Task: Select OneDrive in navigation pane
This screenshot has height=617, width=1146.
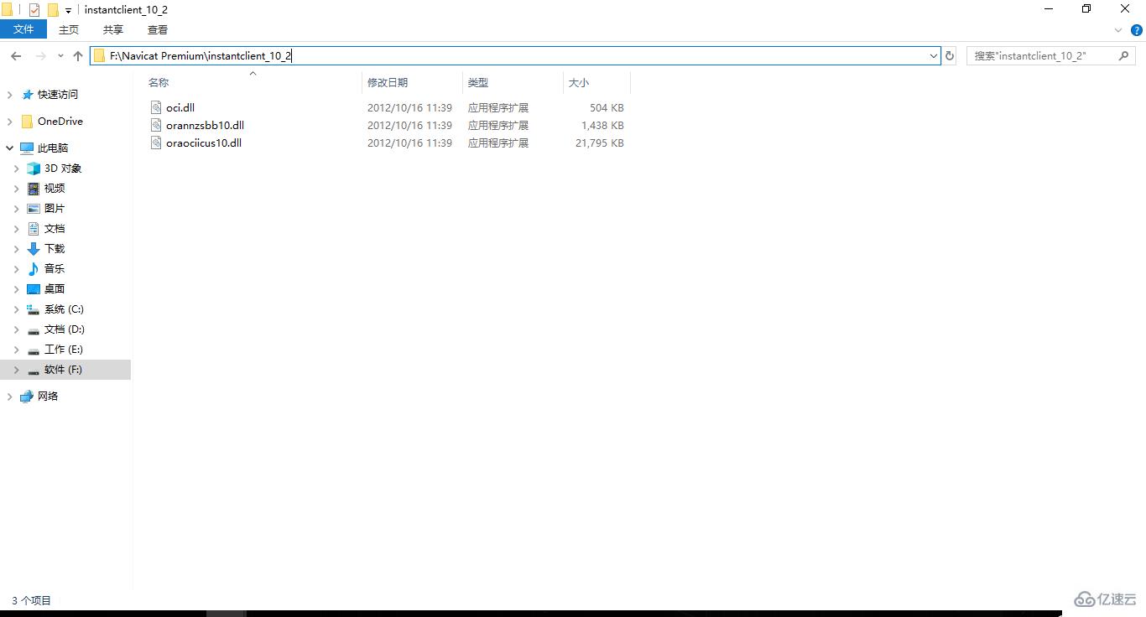Action: point(60,121)
